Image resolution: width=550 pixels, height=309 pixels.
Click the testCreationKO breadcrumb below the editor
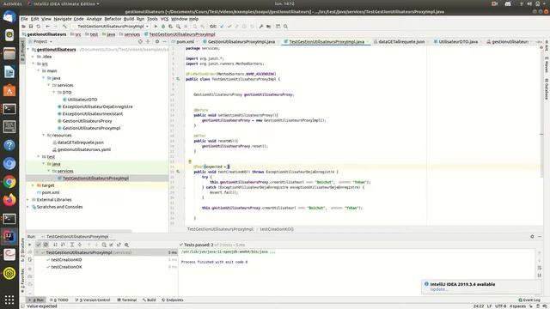tap(277, 229)
